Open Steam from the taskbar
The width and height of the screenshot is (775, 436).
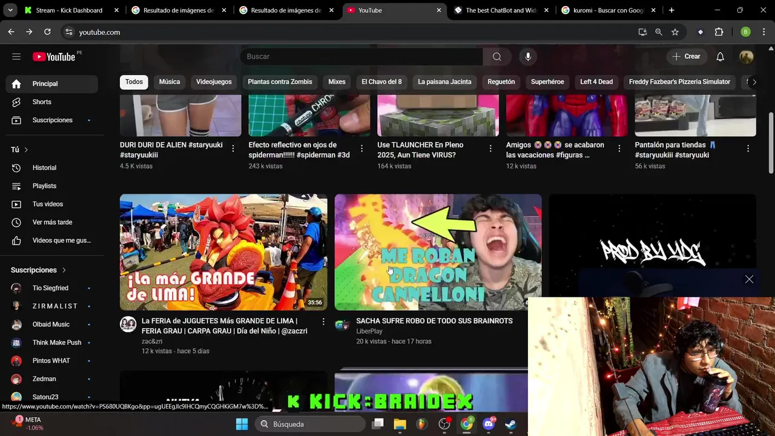(x=510, y=424)
